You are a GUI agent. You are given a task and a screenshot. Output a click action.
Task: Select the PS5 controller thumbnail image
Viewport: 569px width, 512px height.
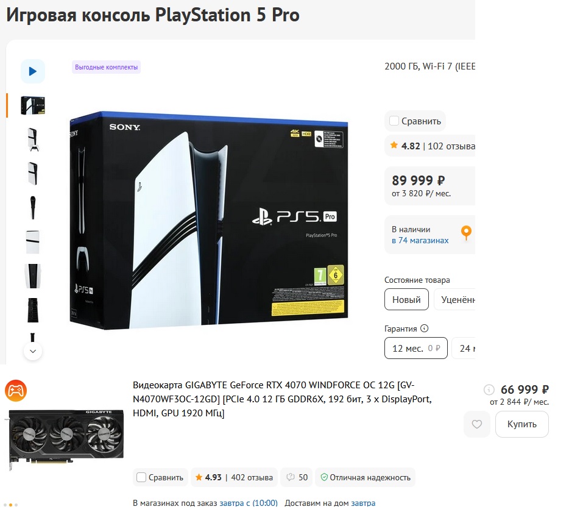pyautogui.click(x=33, y=140)
